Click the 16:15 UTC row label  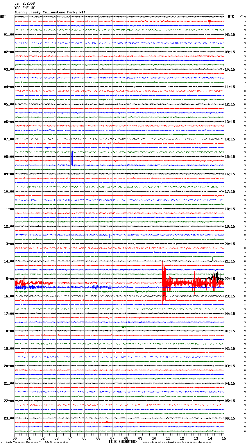point(230,174)
